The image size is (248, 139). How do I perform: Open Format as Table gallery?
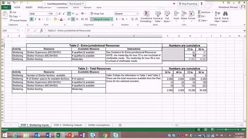click(x=158, y=17)
